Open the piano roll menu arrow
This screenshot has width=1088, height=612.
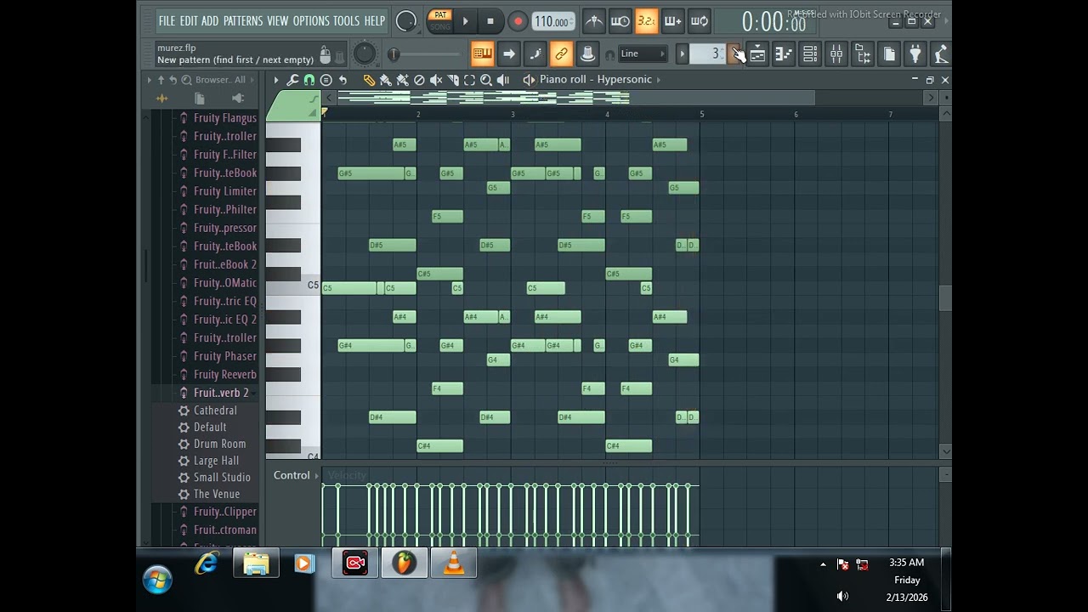pyautogui.click(x=276, y=80)
